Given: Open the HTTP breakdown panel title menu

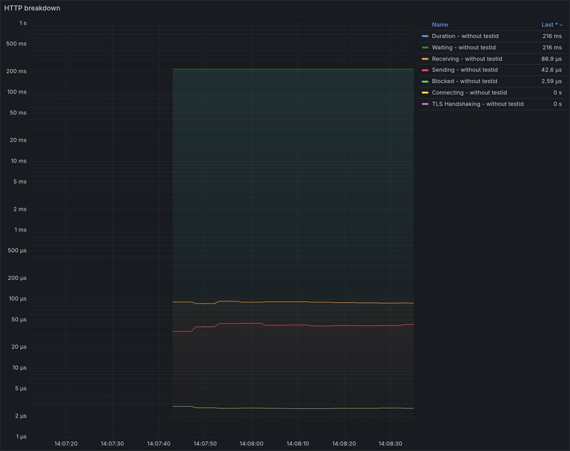Looking at the screenshot, I should click(32, 8).
